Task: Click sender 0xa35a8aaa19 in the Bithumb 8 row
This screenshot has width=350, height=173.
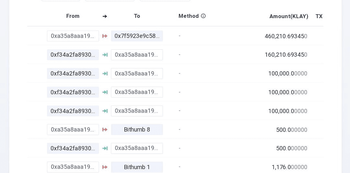Action: pyautogui.click(x=73, y=130)
